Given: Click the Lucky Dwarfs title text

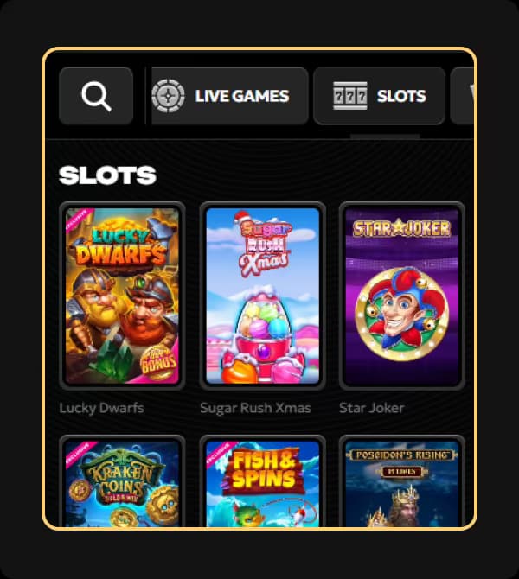Looking at the screenshot, I should click(x=102, y=408).
